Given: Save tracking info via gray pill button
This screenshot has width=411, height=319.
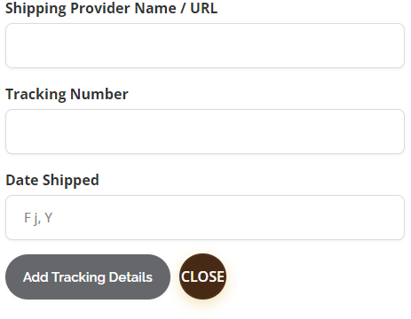Looking at the screenshot, I should 88,277.
